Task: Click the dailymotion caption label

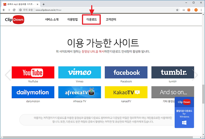Action: pyautogui.click(x=33, y=101)
